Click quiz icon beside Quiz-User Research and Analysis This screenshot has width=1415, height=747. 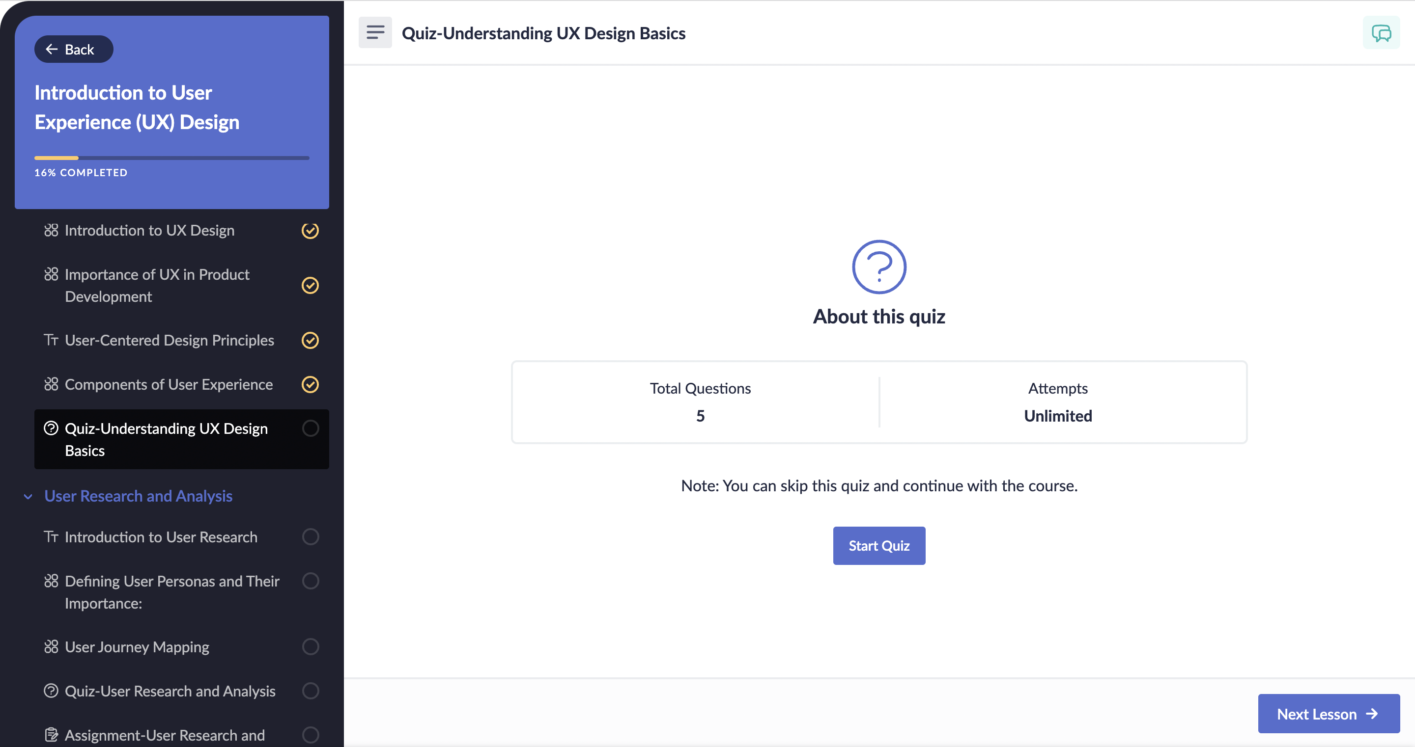51,691
